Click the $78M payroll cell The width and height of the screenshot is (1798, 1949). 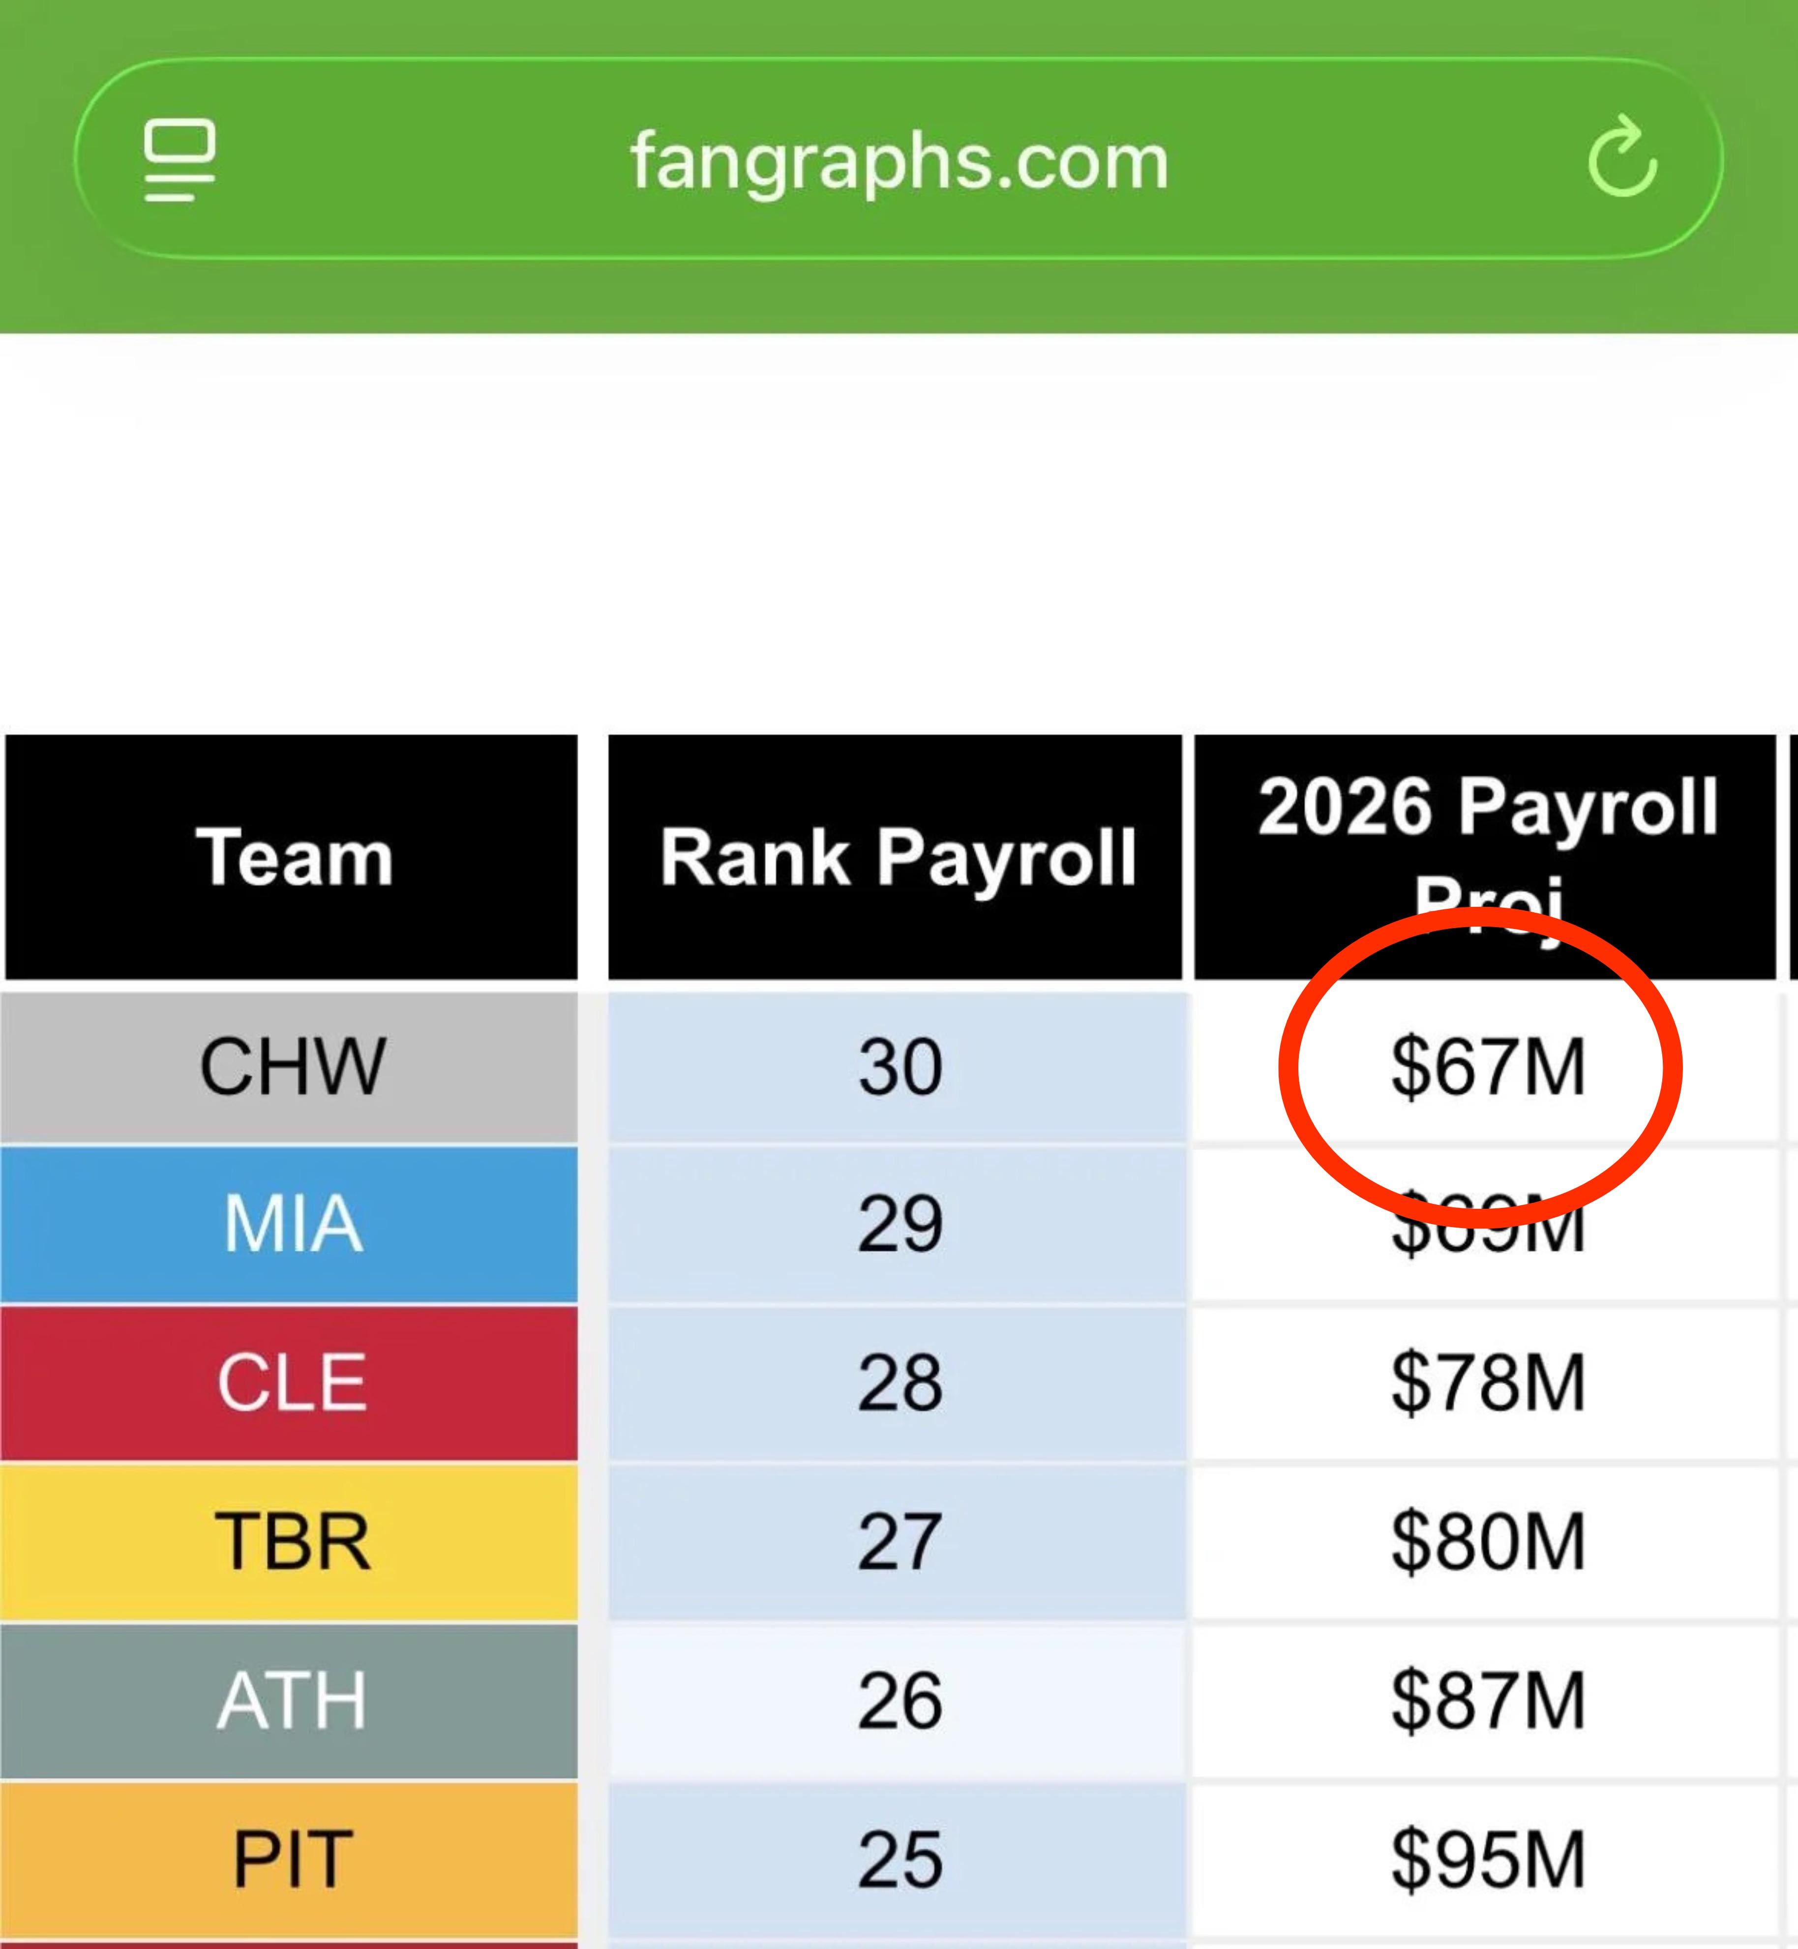pos(1488,1382)
